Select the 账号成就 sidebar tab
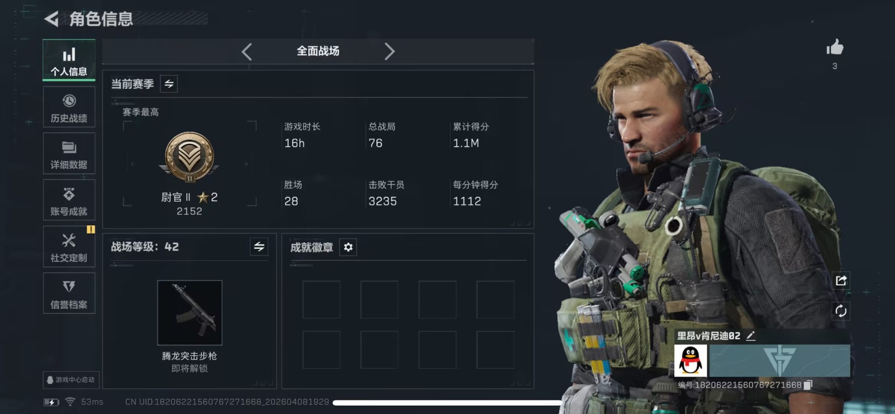The height and width of the screenshot is (414, 895). [69, 200]
